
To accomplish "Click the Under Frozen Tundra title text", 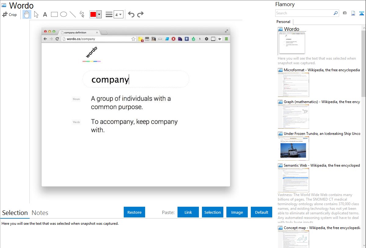I will pos(322,133).
